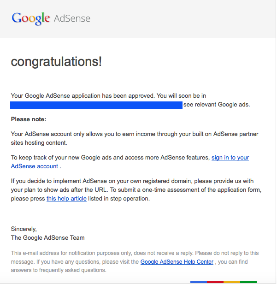
Task: Select the blue redacted bar in the message
Action: [x=96, y=105]
